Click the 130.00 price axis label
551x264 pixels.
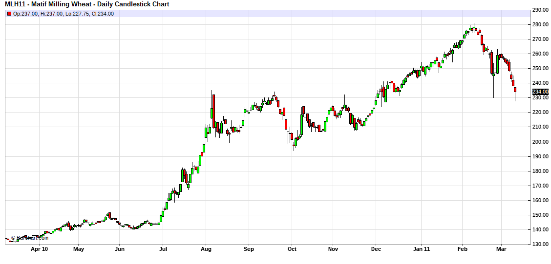click(x=540, y=244)
